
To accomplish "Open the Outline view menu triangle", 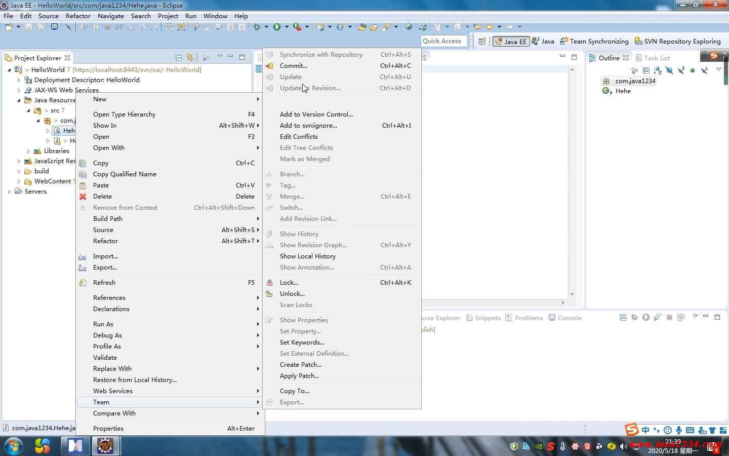I will pyautogui.click(x=718, y=69).
